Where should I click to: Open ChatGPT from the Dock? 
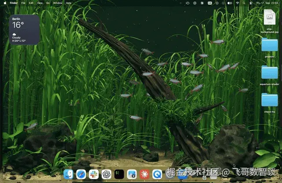click(x=107, y=174)
